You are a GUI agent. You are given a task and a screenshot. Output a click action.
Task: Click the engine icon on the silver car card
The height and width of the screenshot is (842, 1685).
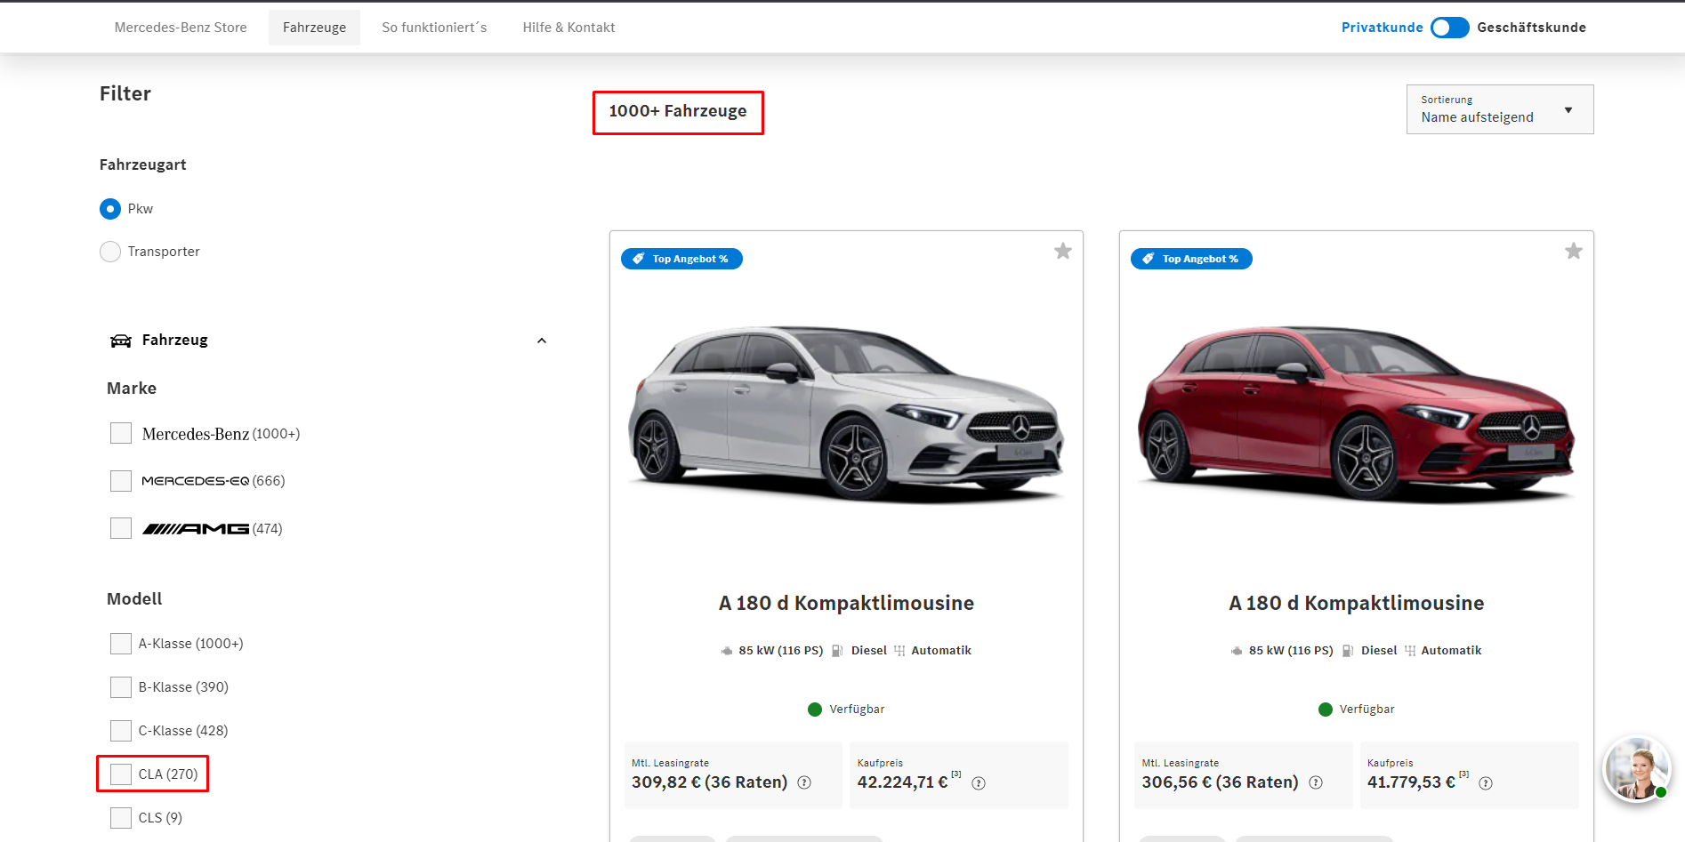(x=727, y=651)
